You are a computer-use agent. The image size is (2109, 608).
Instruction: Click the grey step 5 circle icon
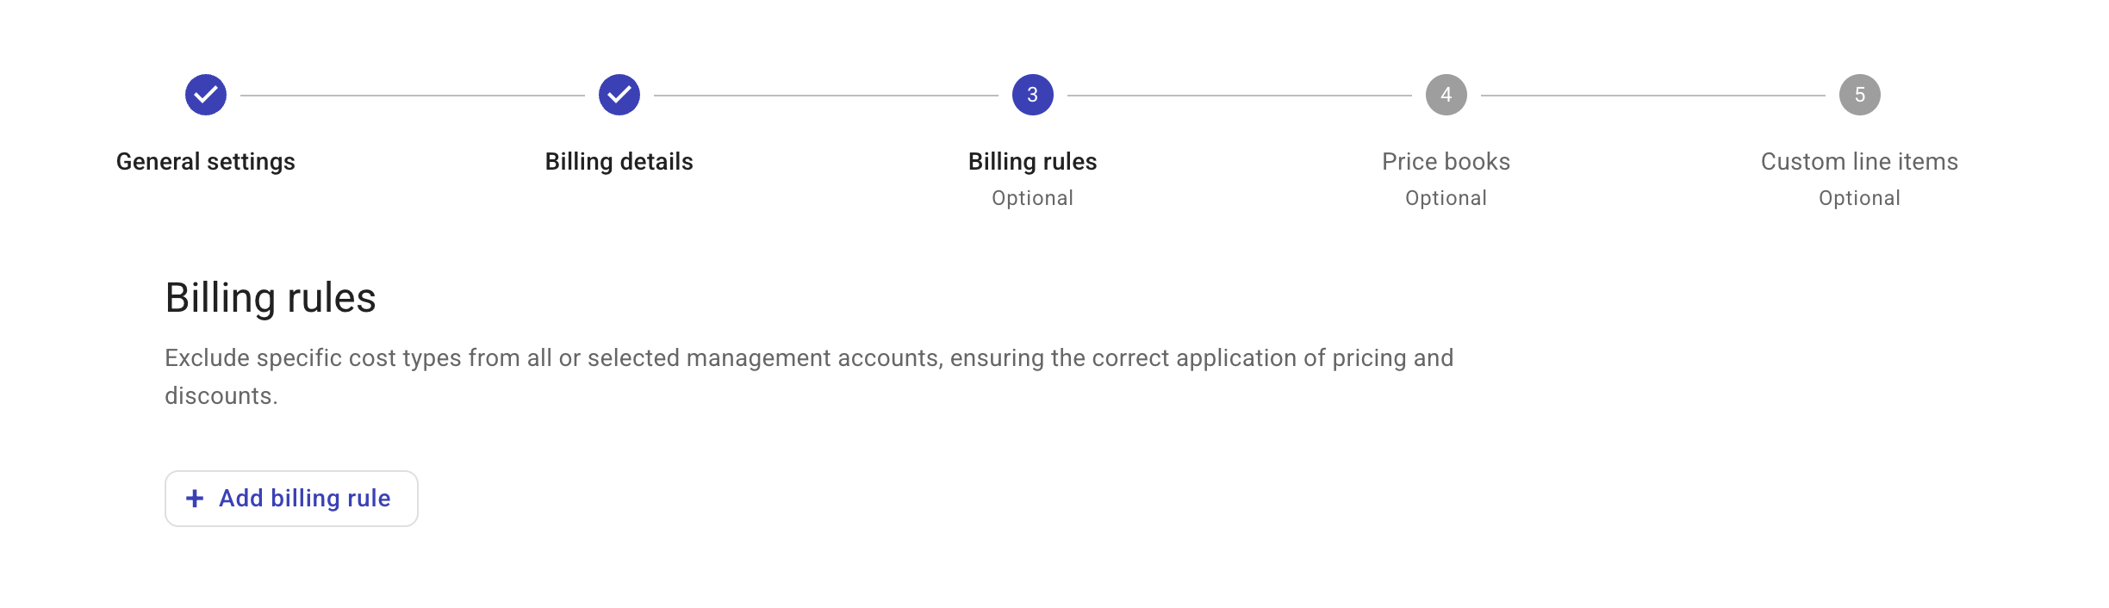click(x=1859, y=96)
